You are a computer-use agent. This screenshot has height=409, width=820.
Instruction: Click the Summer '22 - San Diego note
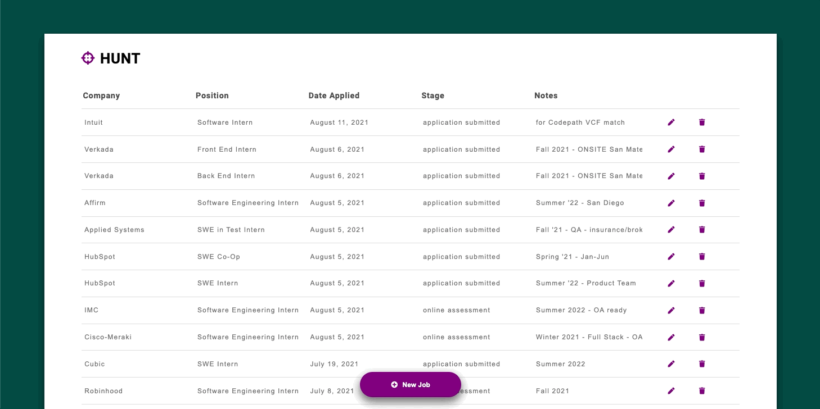[x=580, y=203]
